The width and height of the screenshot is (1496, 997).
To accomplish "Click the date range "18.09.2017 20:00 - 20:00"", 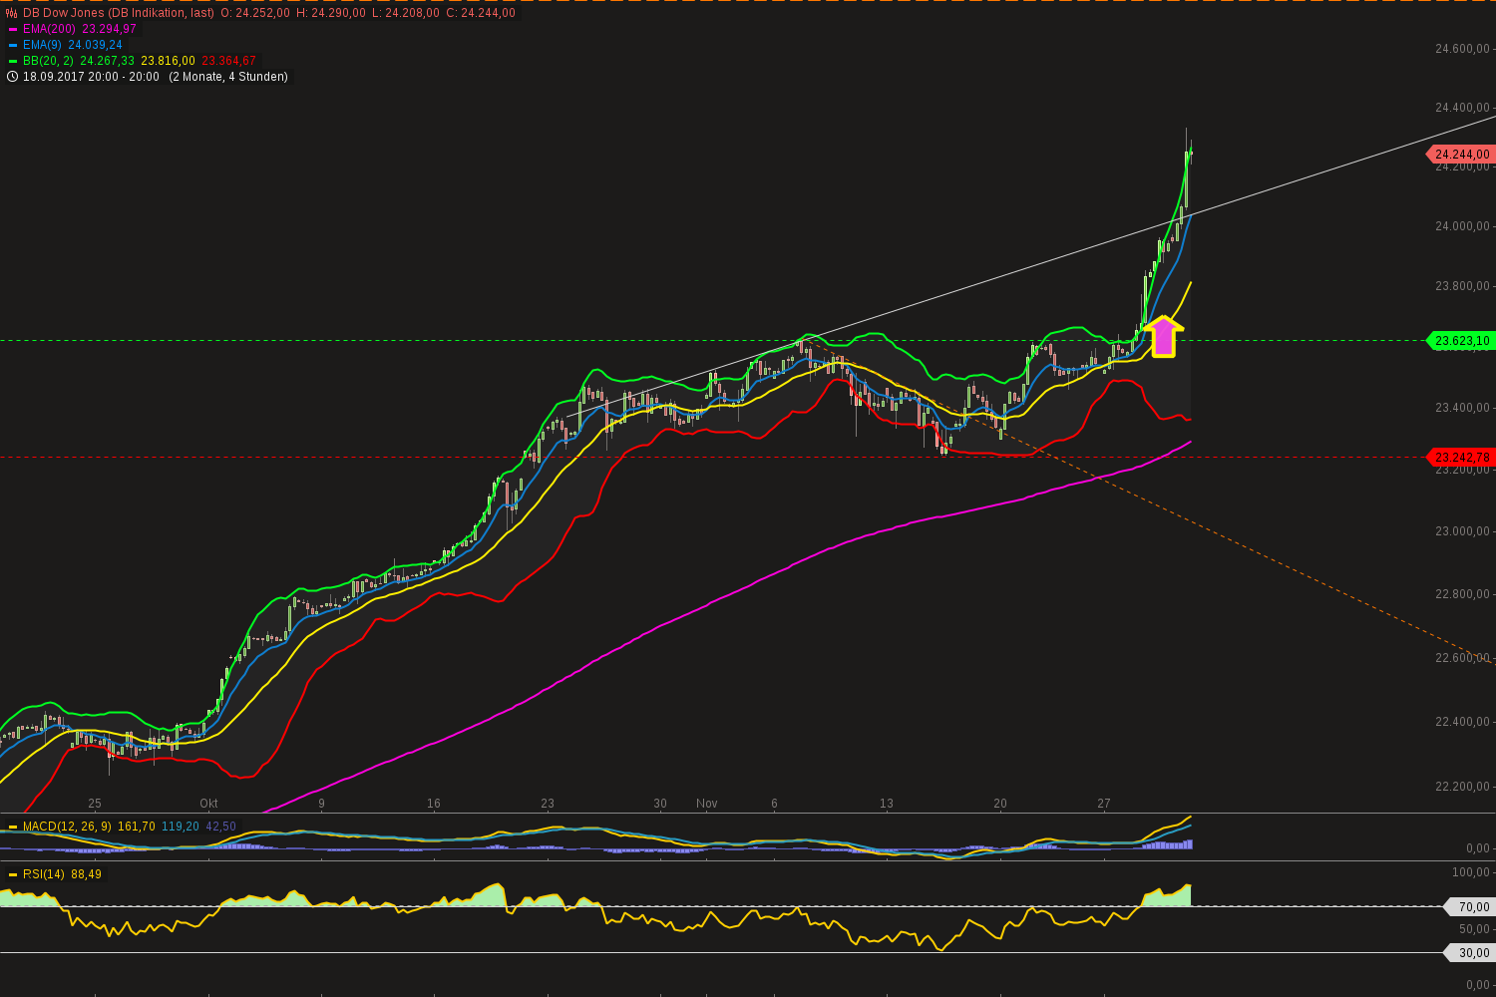I will pyautogui.click(x=91, y=77).
